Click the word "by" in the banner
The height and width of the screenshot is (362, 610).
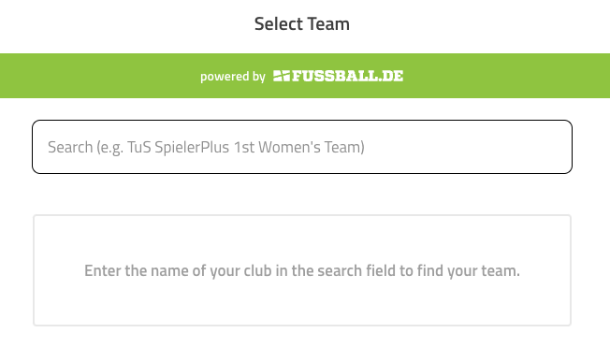[259, 77]
